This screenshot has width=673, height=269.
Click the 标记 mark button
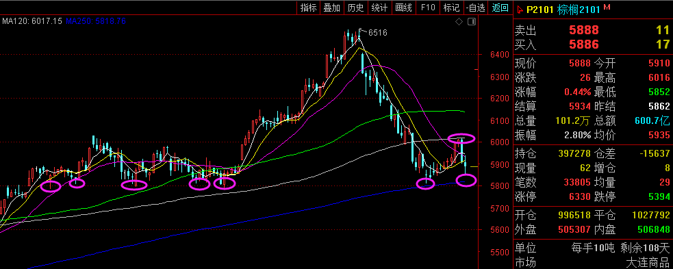[452, 8]
